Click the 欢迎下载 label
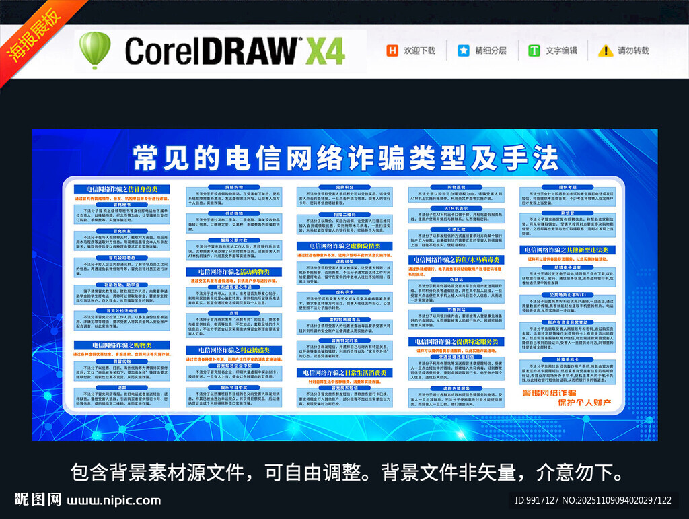 tap(420, 50)
